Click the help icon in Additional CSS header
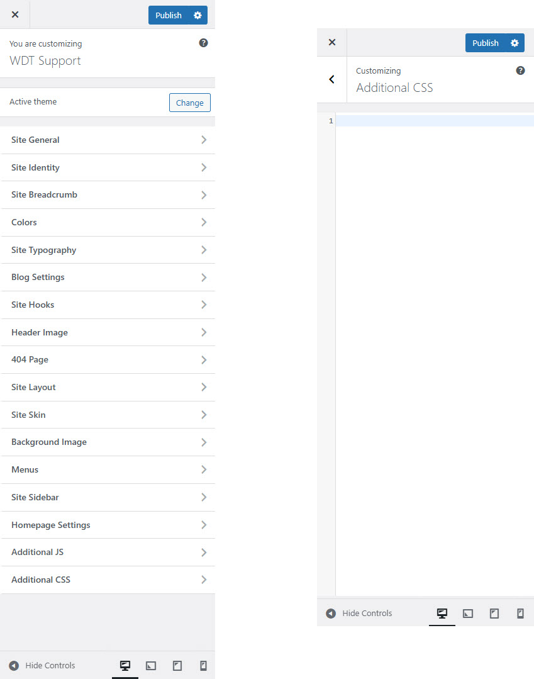The height and width of the screenshot is (679, 534). tap(520, 70)
